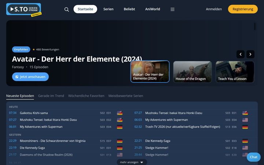Viewport: 264px width, 165px height.
Task: Select House of the Dragon thumbnail
Action: [x=192, y=72]
